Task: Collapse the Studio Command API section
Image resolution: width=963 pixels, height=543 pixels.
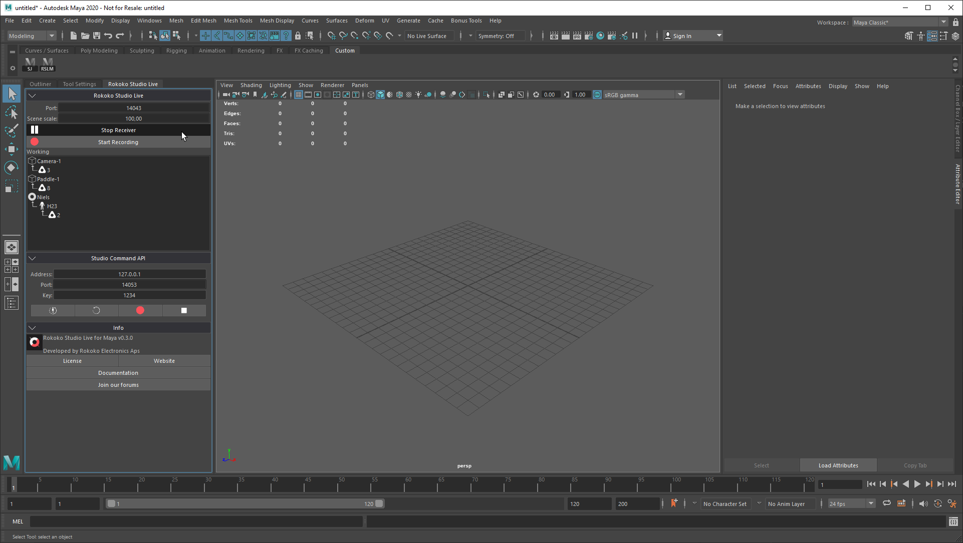Action: click(x=33, y=258)
